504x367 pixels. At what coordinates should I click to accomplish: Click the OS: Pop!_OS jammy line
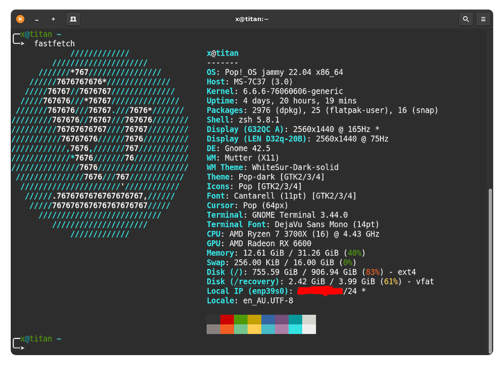click(276, 72)
